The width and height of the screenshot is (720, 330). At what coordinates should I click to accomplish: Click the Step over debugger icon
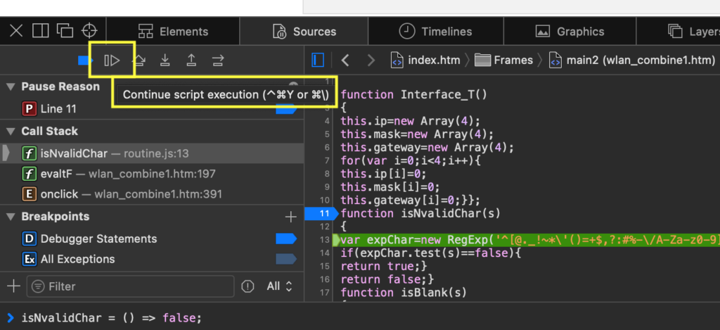(x=139, y=61)
